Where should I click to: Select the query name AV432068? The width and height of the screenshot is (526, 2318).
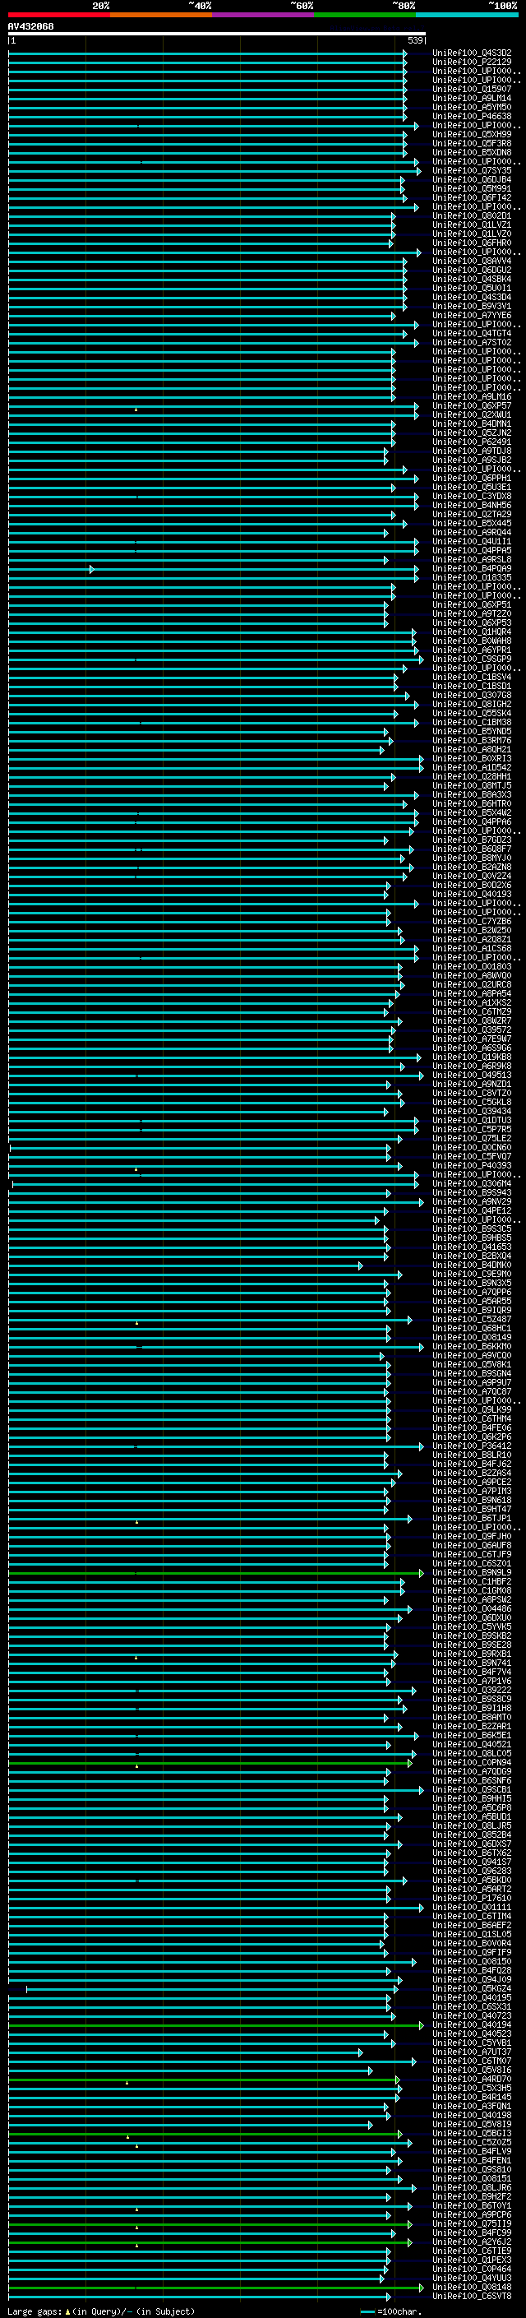click(30, 26)
